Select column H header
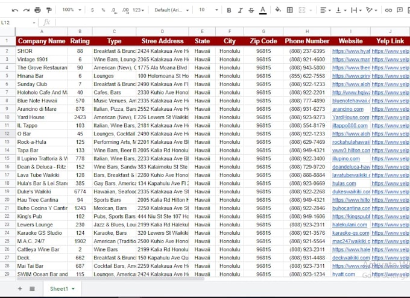This screenshot has width=410, height=298. click(307, 31)
